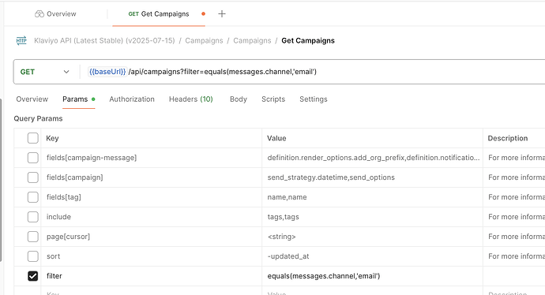Click the description of sort row

pos(514,256)
